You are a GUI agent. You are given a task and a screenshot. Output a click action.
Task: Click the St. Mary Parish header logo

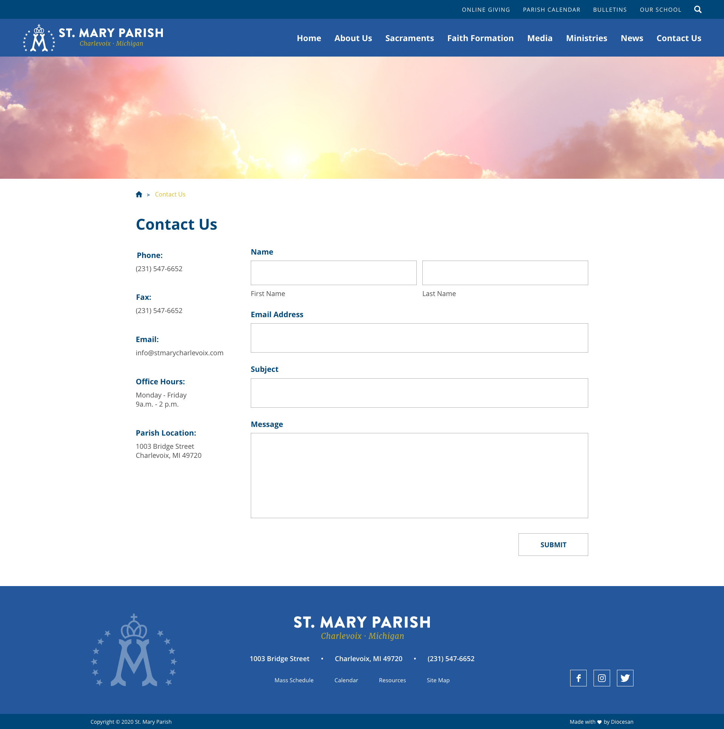point(93,38)
